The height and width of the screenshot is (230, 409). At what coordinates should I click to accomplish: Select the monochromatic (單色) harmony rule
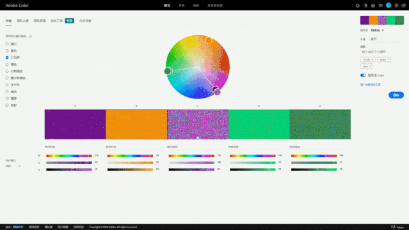coord(12,51)
